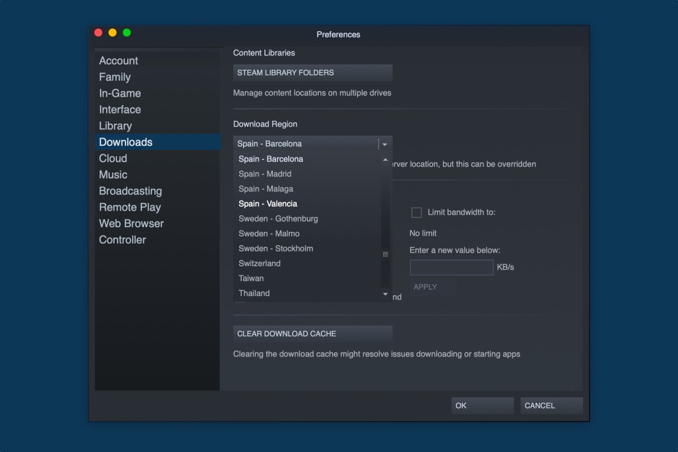Choose Sweden - Malmo in region list
The height and width of the screenshot is (452, 678).
307,233
